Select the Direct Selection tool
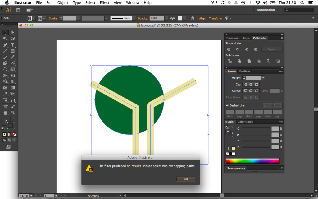The image size is (318, 199). tap(13, 32)
